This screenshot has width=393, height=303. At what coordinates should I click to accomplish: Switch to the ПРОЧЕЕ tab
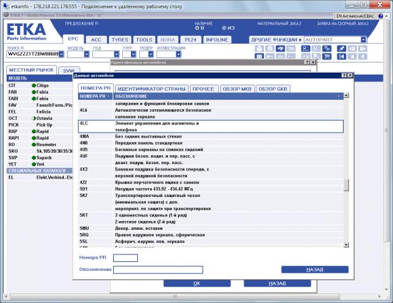click(x=203, y=89)
